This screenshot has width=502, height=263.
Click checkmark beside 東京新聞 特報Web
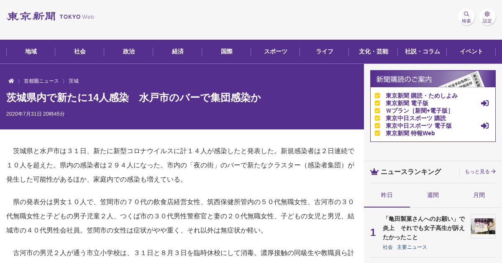pos(377,133)
